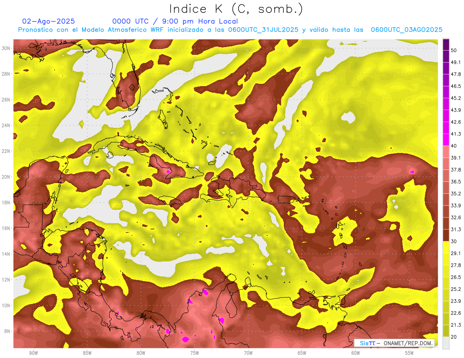
Task: Click the legend value "50"
Action: coord(454,50)
